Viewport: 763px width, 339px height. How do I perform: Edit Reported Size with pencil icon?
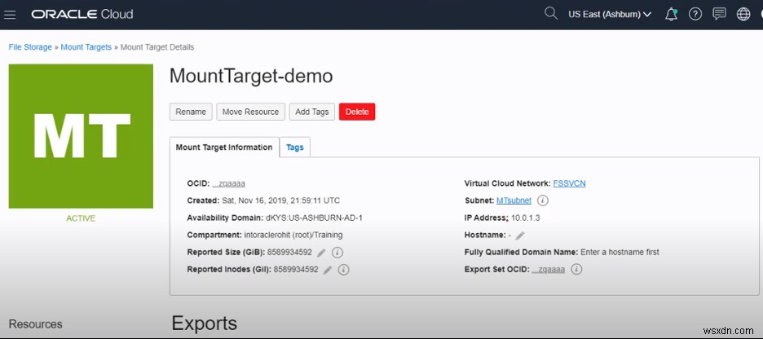point(321,253)
